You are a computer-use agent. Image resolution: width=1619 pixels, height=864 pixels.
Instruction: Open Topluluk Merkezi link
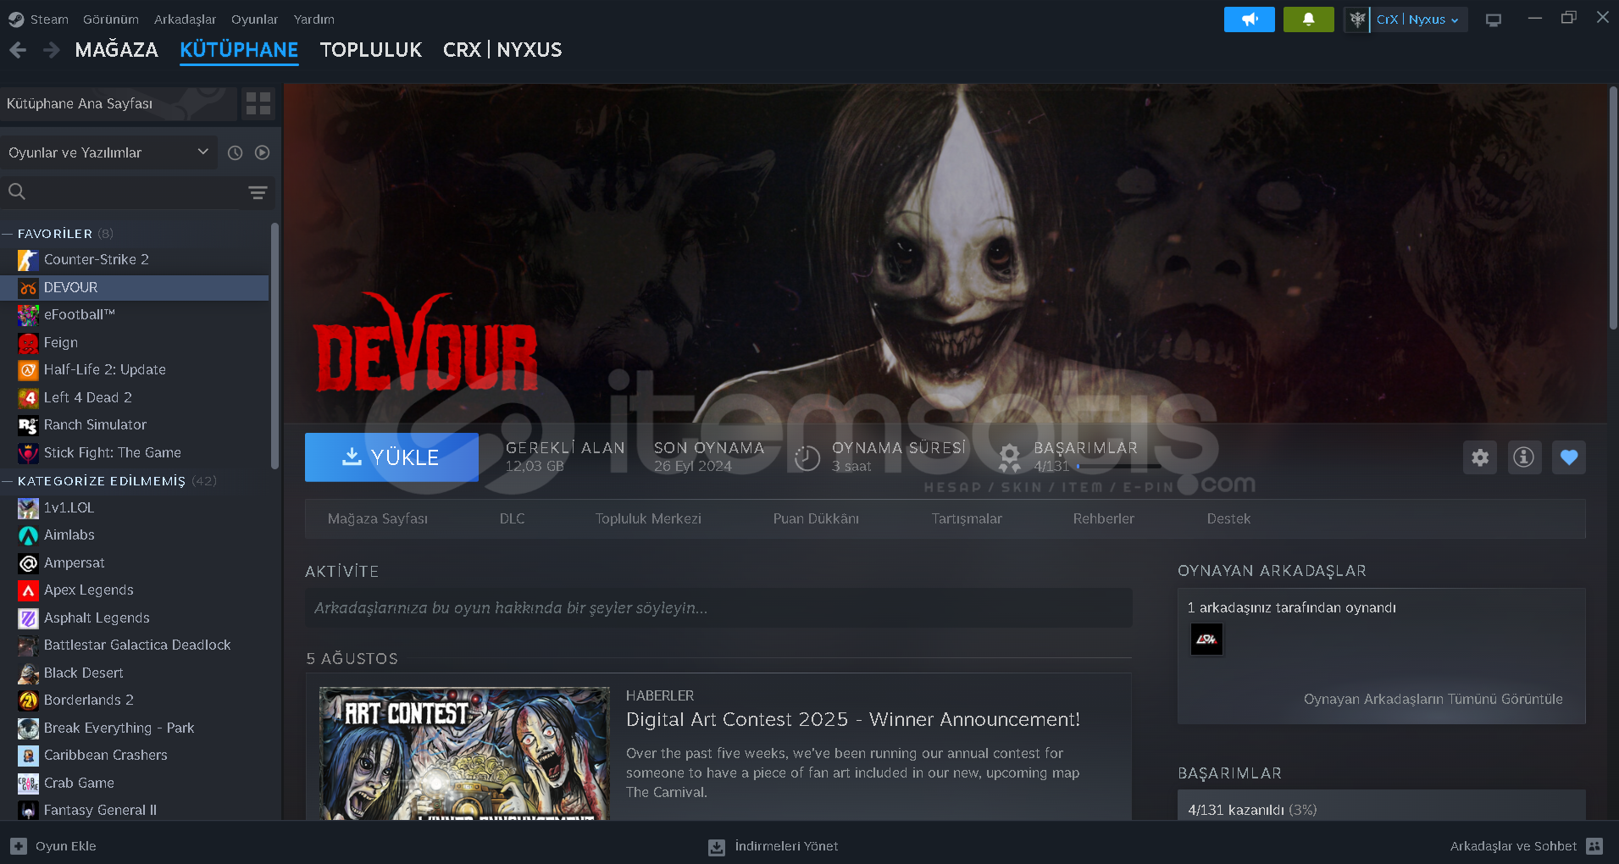point(648,518)
